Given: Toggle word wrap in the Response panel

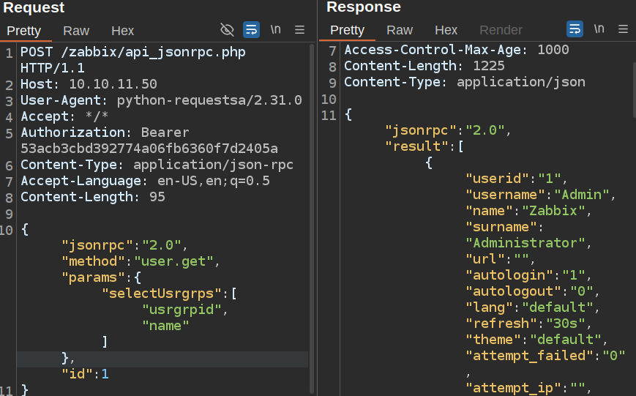Looking at the screenshot, I should point(575,30).
